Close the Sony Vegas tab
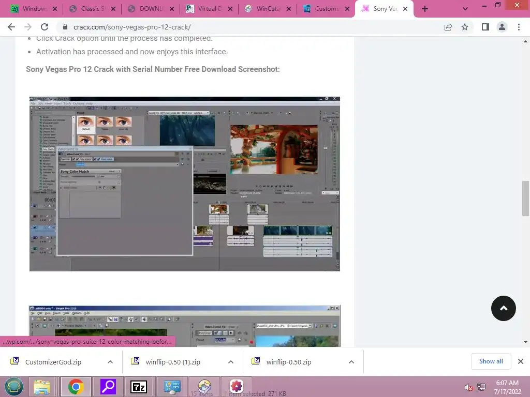Image resolution: width=530 pixels, height=397 pixels. pos(405,9)
